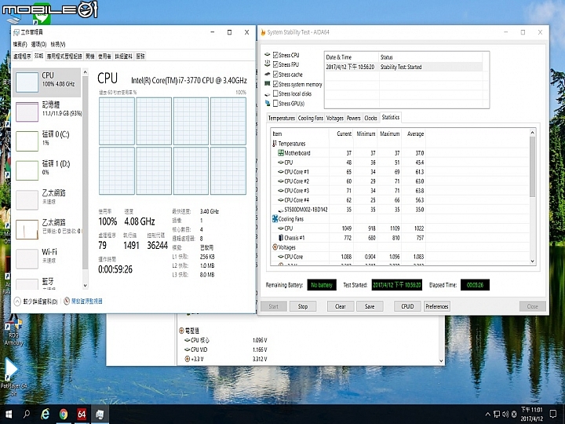565x424 pixels.
Task: Switch to AIDA64 taskbar icon
Action: (82, 415)
